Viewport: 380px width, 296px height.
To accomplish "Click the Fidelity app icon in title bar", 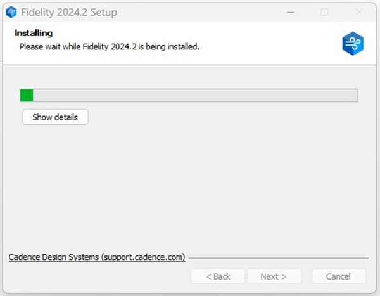I will point(11,12).
